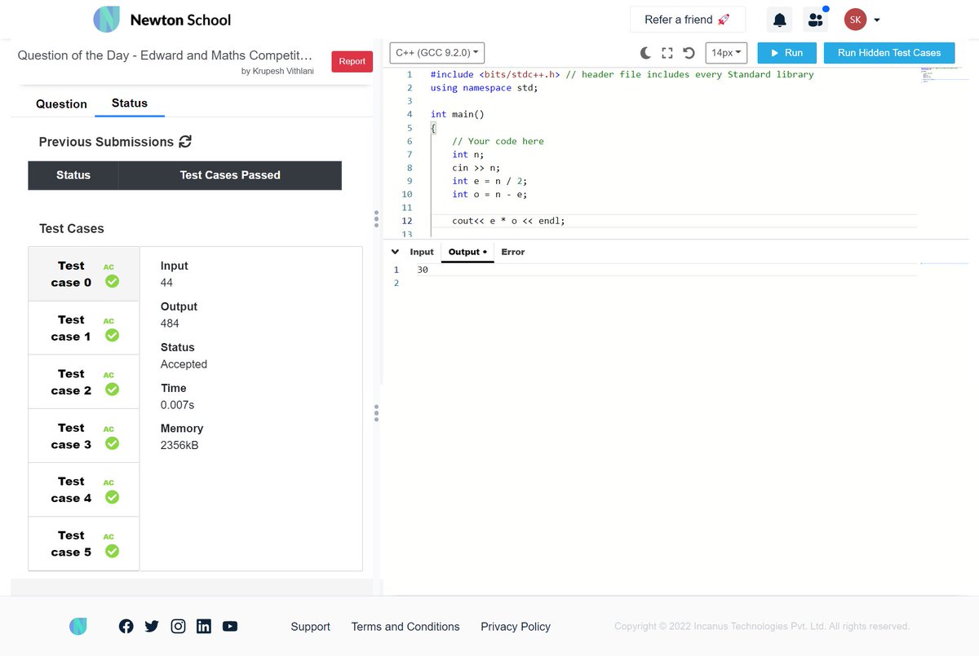
Task: Click green check of Test case 2
Action: (113, 389)
